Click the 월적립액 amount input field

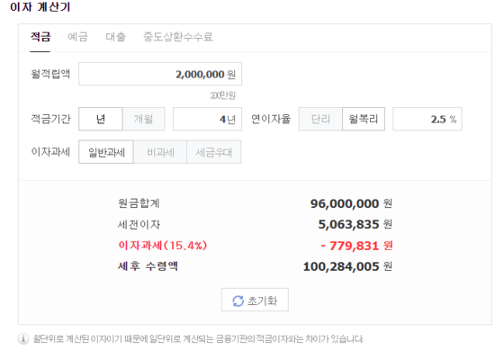point(160,74)
